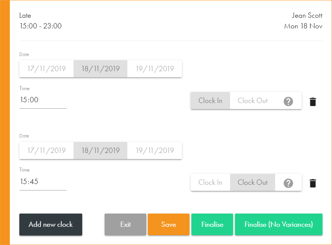The width and height of the screenshot is (332, 245).
Task: Set first entry type to Clock In
Action: [x=210, y=101]
